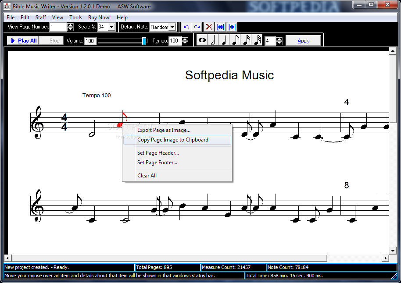
Task: Click the Softpedia Music title text
Action: (229, 75)
